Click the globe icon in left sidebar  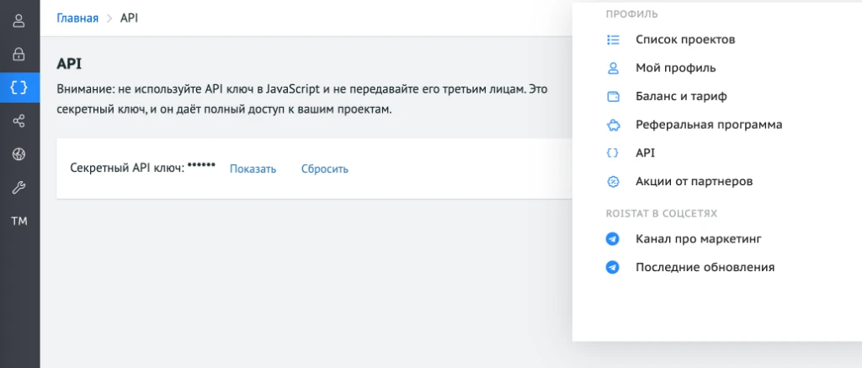click(19, 154)
